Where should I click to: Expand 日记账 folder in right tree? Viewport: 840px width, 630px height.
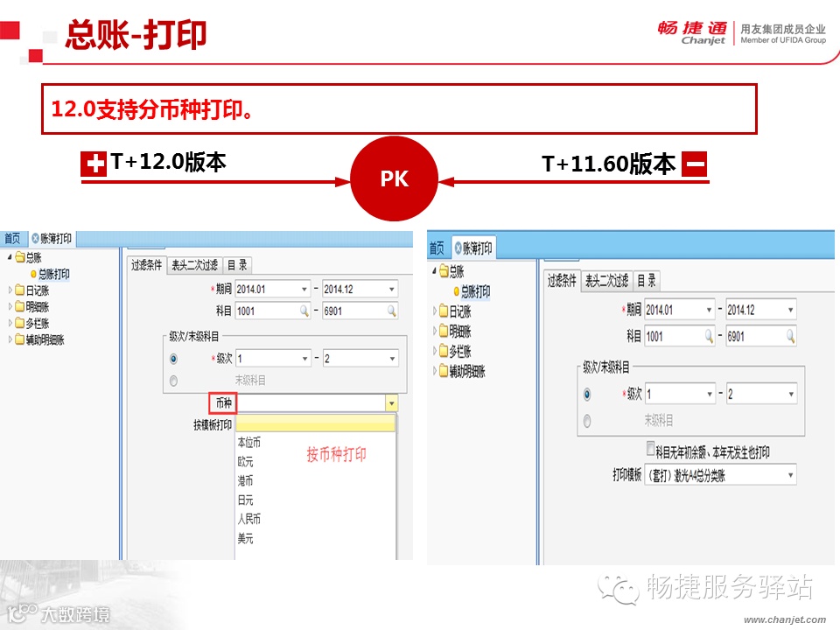[x=435, y=311]
